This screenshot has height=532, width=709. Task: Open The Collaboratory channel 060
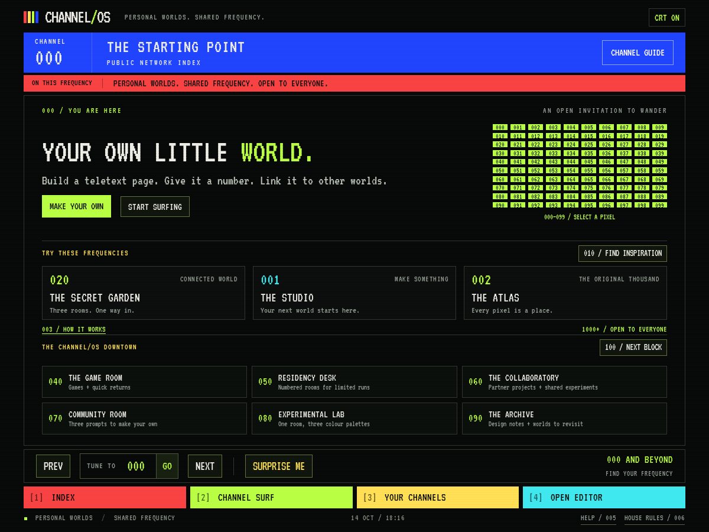point(564,382)
